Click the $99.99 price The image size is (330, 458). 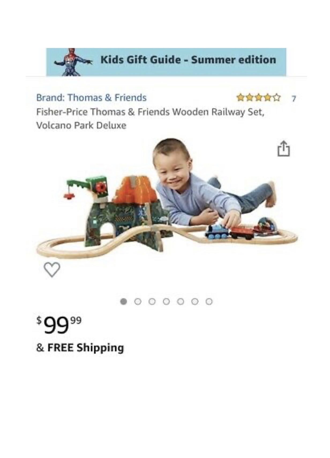(x=59, y=325)
